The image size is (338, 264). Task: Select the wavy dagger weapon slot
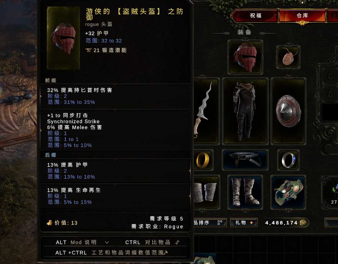pyautogui.click(x=206, y=111)
